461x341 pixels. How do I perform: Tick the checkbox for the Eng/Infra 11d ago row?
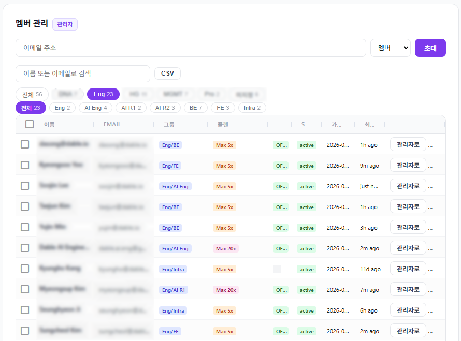point(25,269)
